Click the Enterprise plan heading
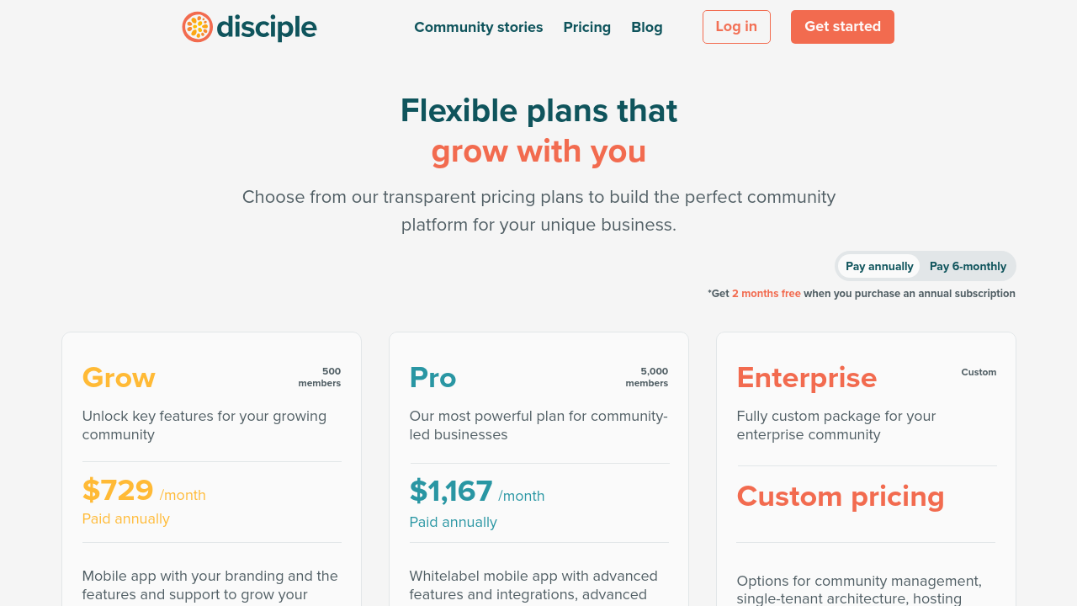This screenshot has height=606, width=1077. point(806,377)
